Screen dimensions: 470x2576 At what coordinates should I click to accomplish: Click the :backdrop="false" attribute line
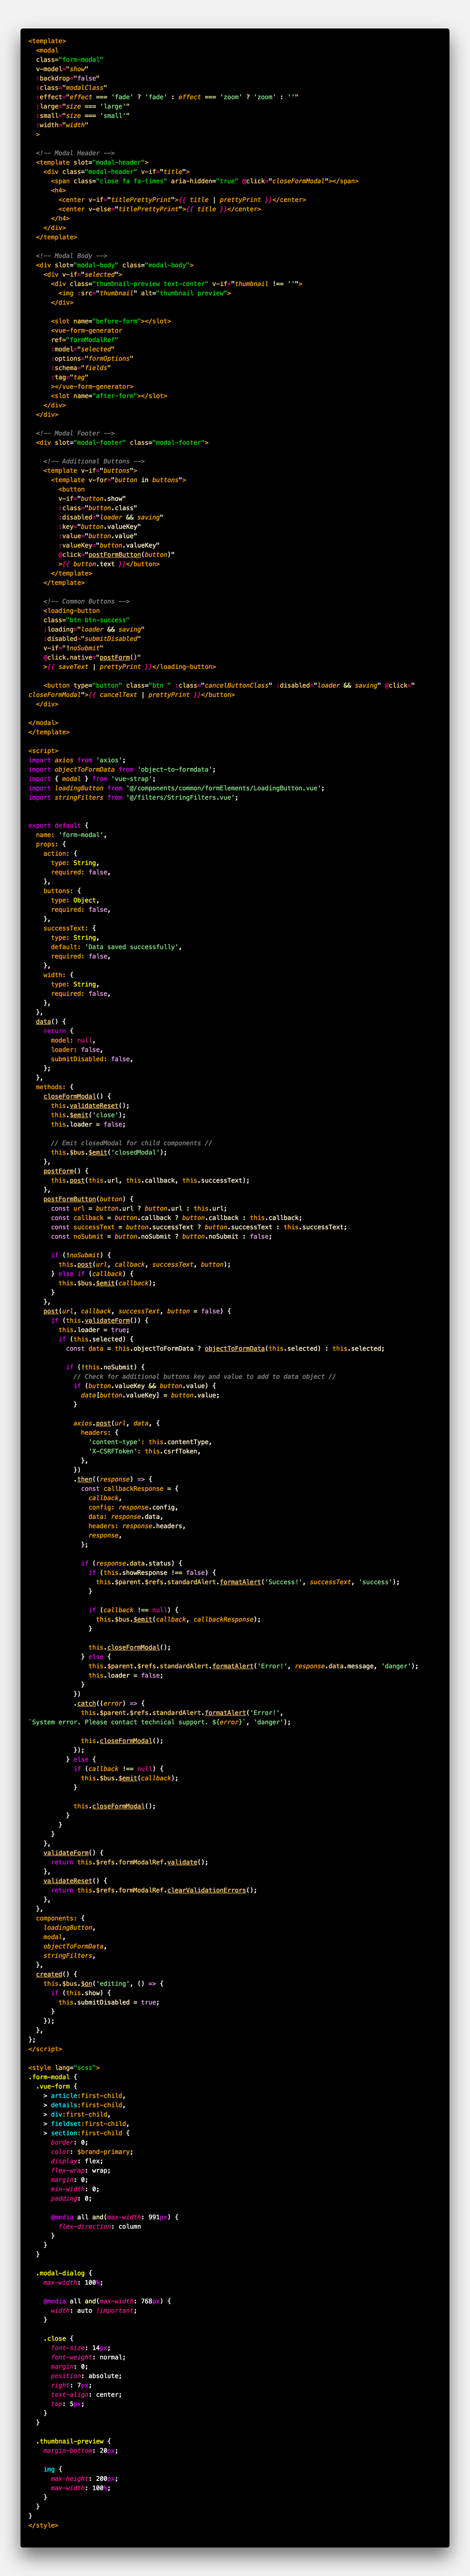[68, 78]
